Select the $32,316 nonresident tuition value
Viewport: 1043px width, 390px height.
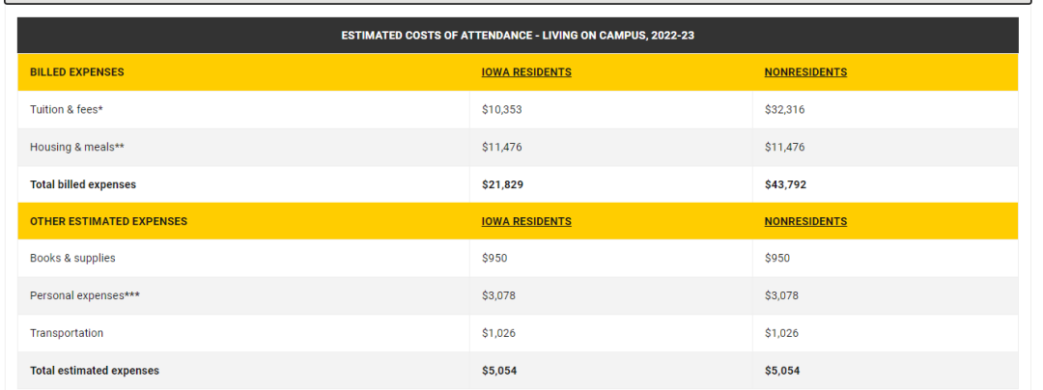784,110
